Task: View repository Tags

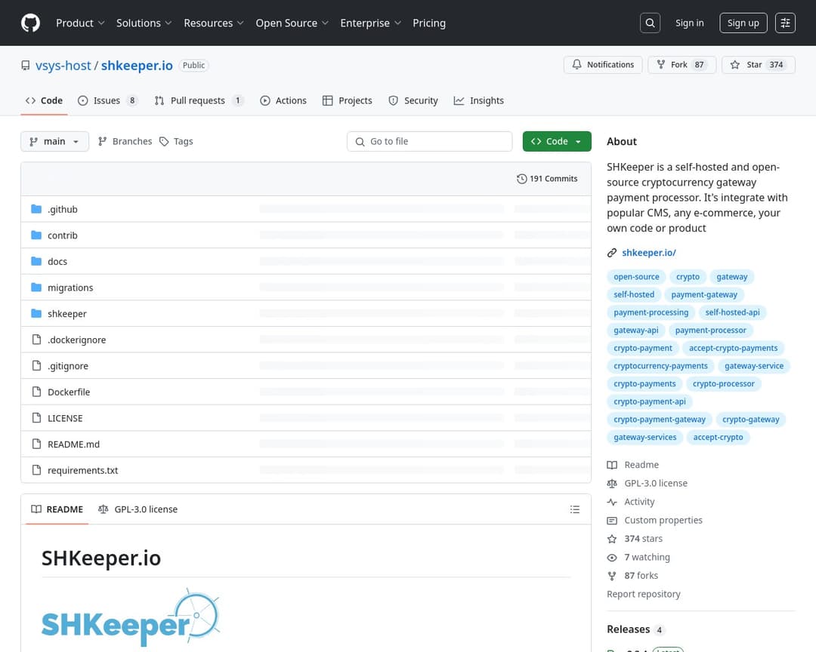Action: tap(176, 141)
